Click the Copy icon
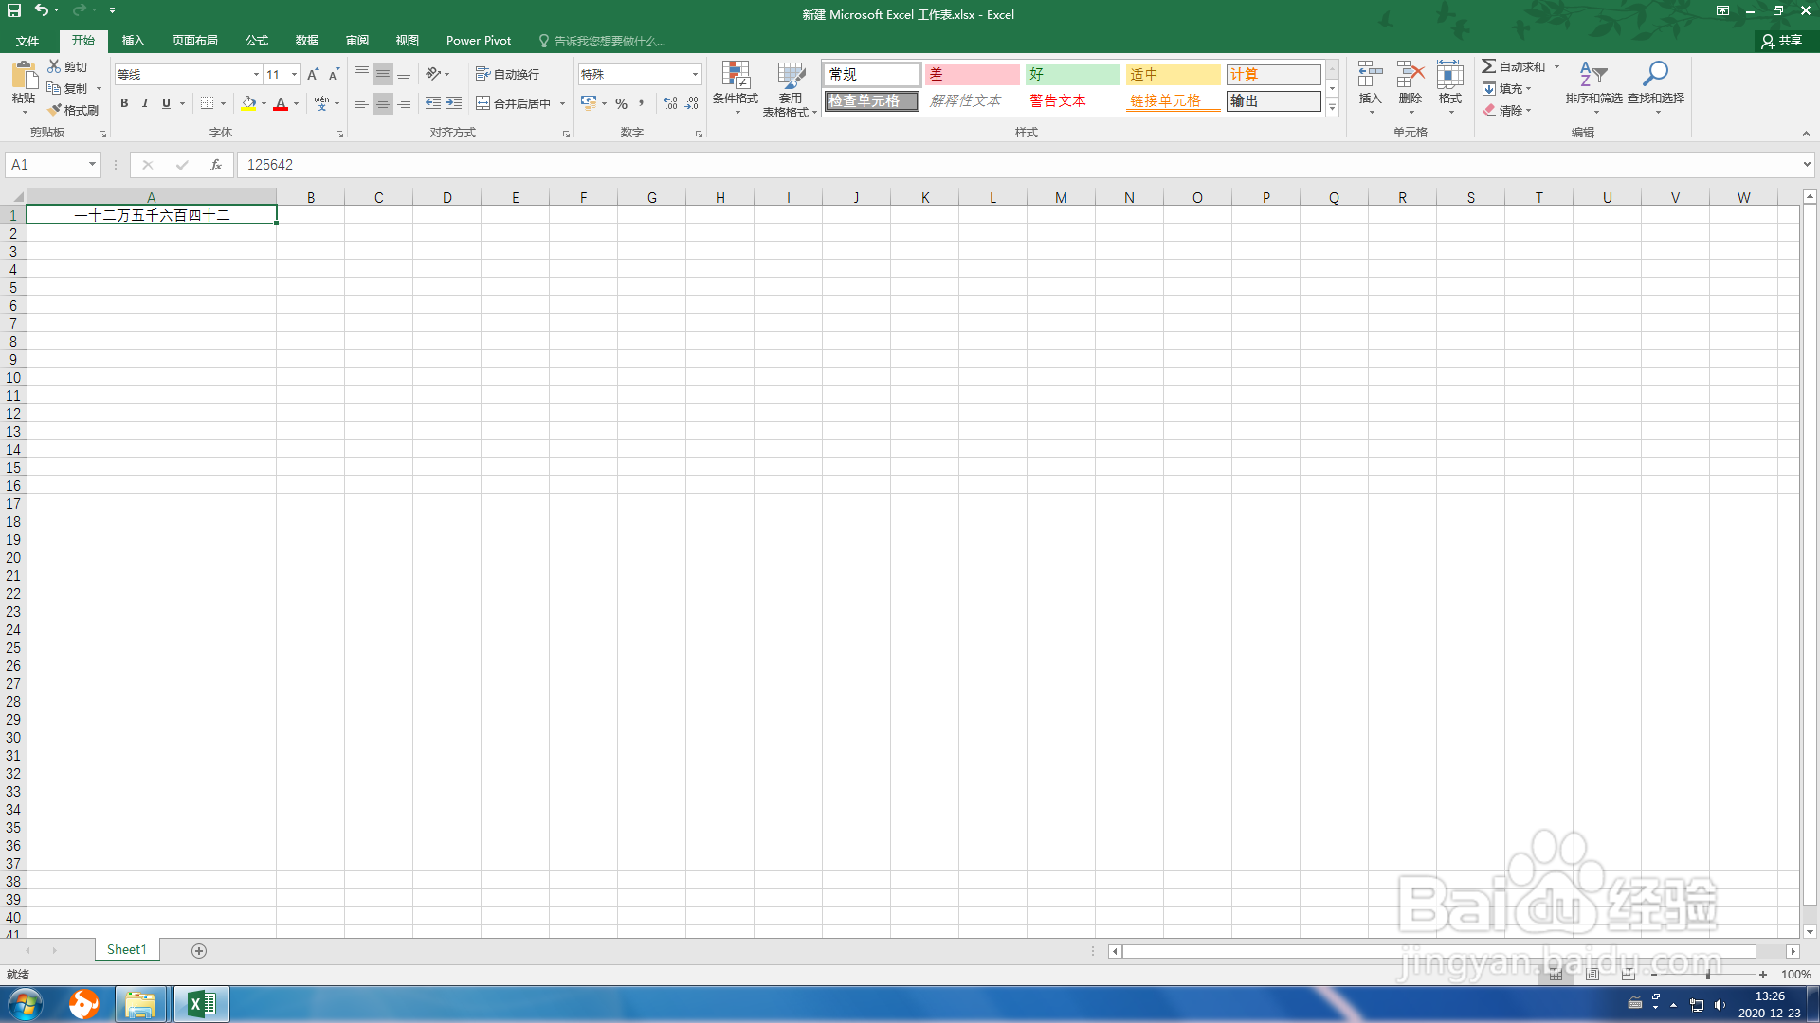Image resolution: width=1820 pixels, height=1023 pixels. tap(54, 88)
